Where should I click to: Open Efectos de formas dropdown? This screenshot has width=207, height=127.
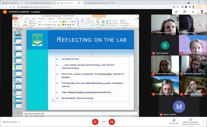click(x=112, y=25)
